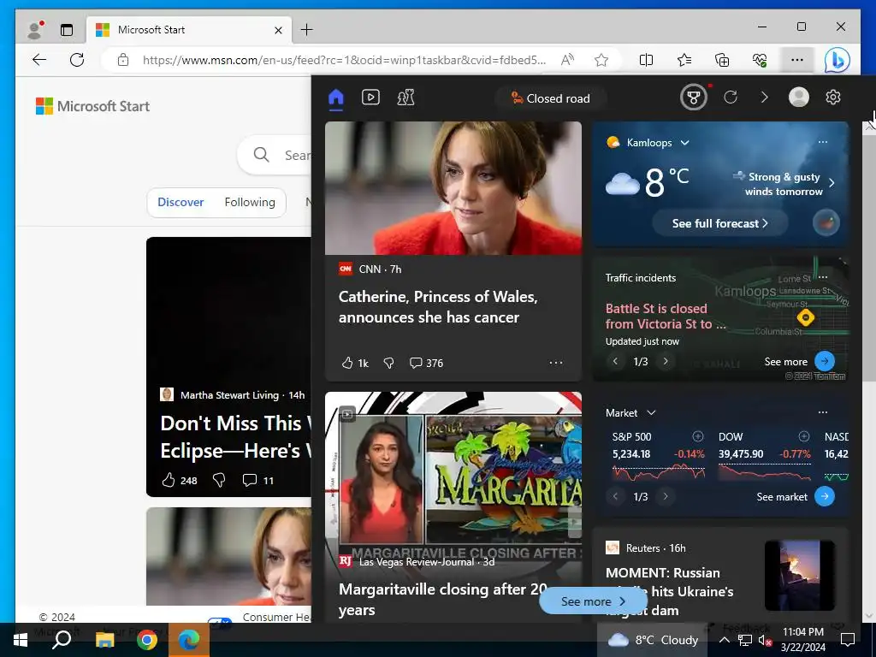
Task: Expand the Market dropdown chevron
Action: coord(651,413)
